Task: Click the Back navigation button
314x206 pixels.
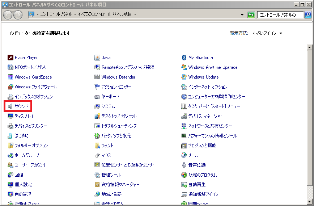Action: pyautogui.click(x=8, y=15)
